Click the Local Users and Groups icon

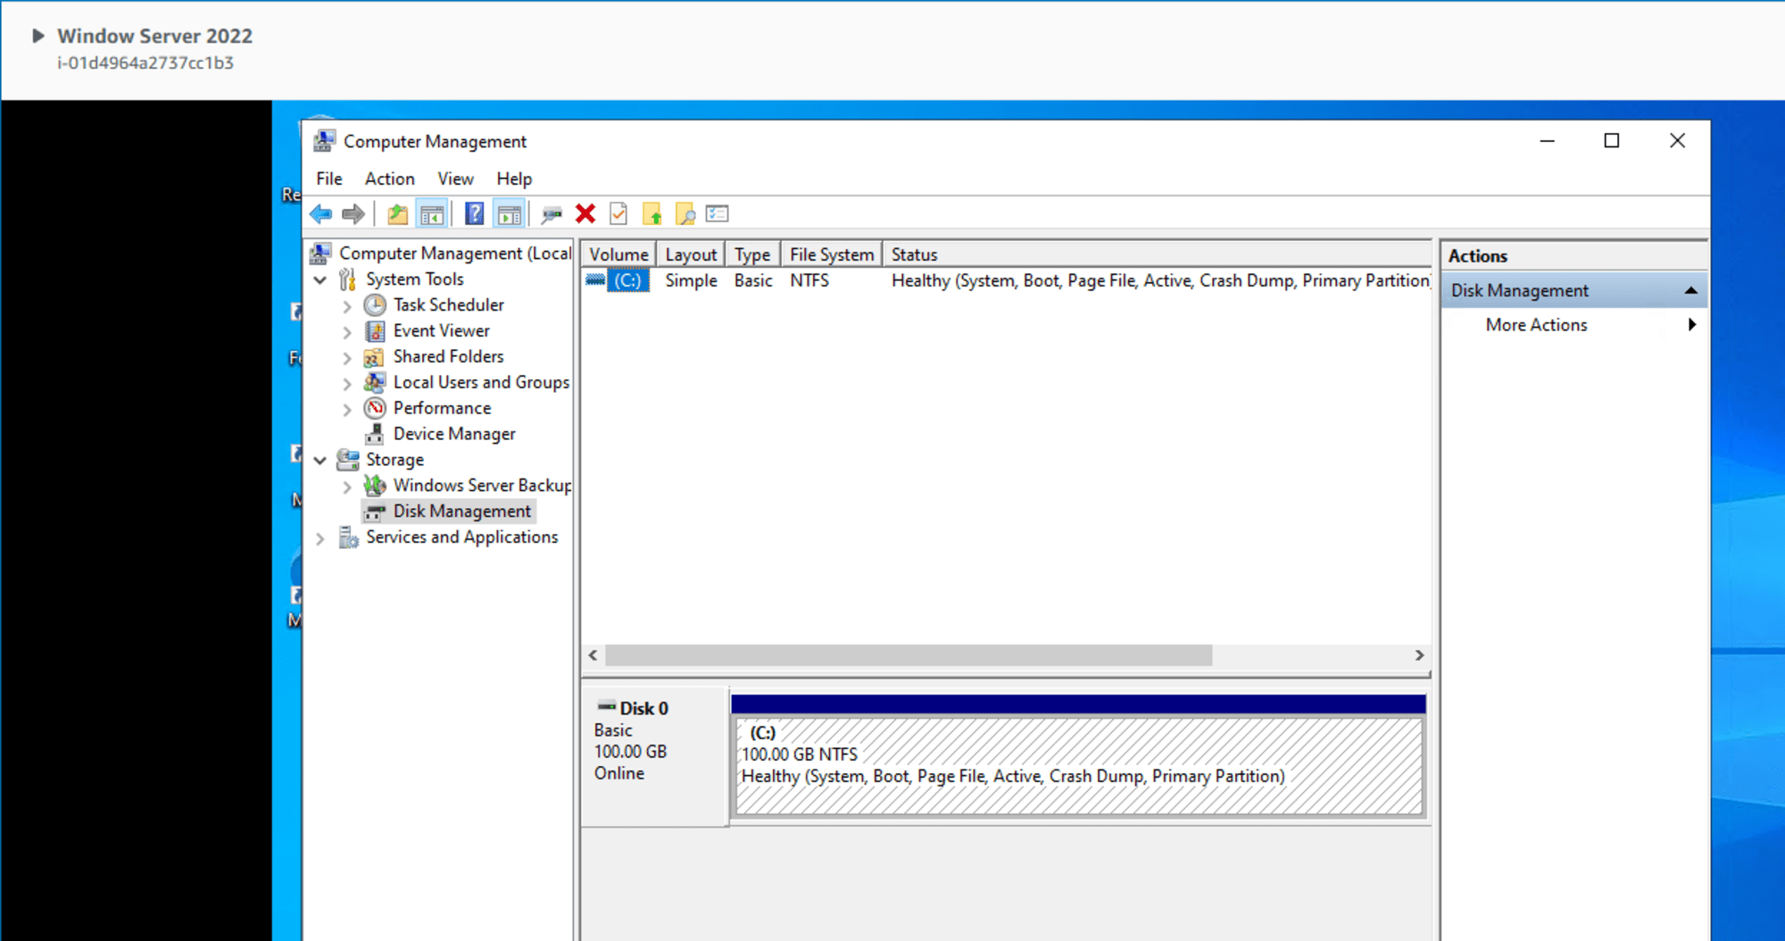pyautogui.click(x=375, y=382)
